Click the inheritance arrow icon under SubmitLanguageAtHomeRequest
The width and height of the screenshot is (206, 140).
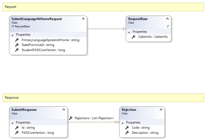click(x=13, y=26)
